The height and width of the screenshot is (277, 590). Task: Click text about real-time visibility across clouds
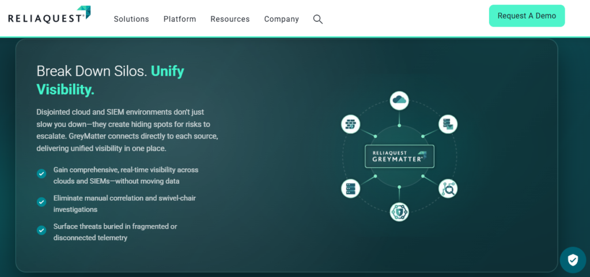[x=126, y=175]
